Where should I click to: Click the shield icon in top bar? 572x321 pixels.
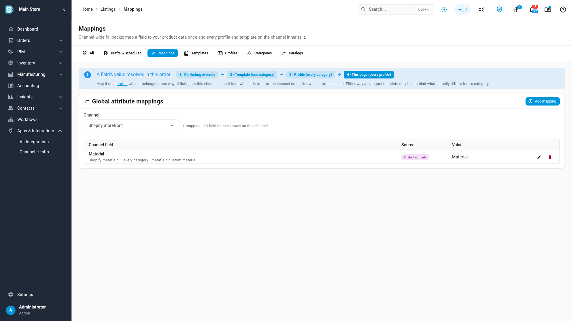point(499,10)
